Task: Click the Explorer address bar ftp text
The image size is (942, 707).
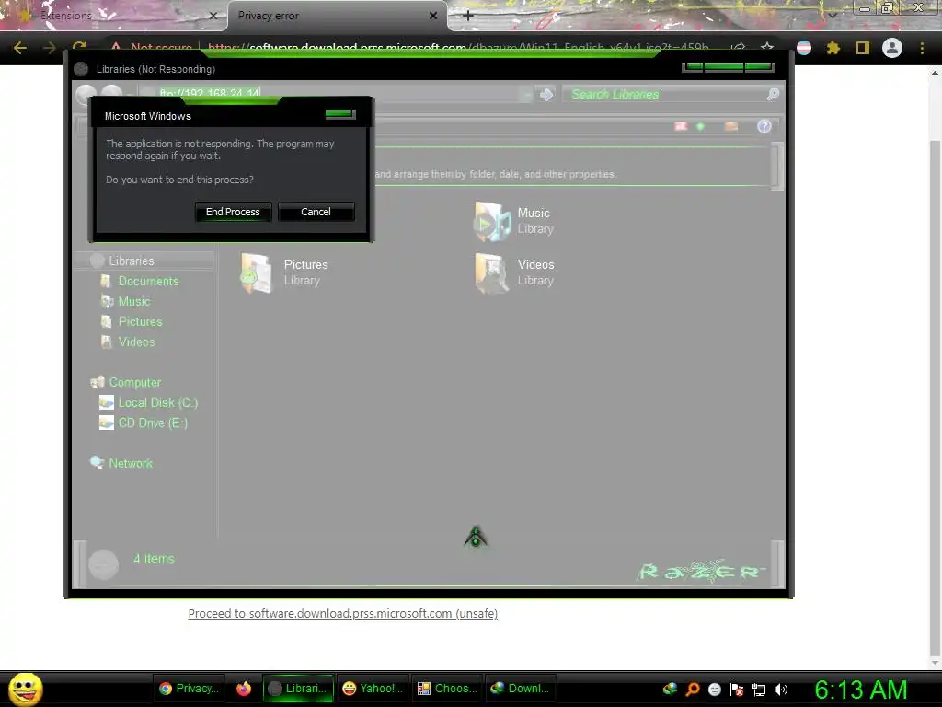Action: click(209, 93)
